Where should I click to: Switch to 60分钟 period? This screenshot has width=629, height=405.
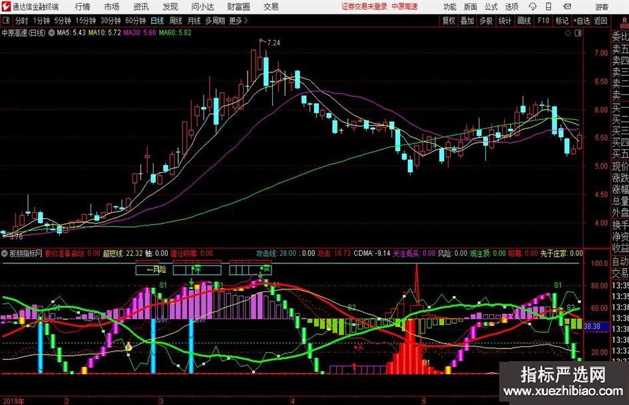tap(135, 21)
